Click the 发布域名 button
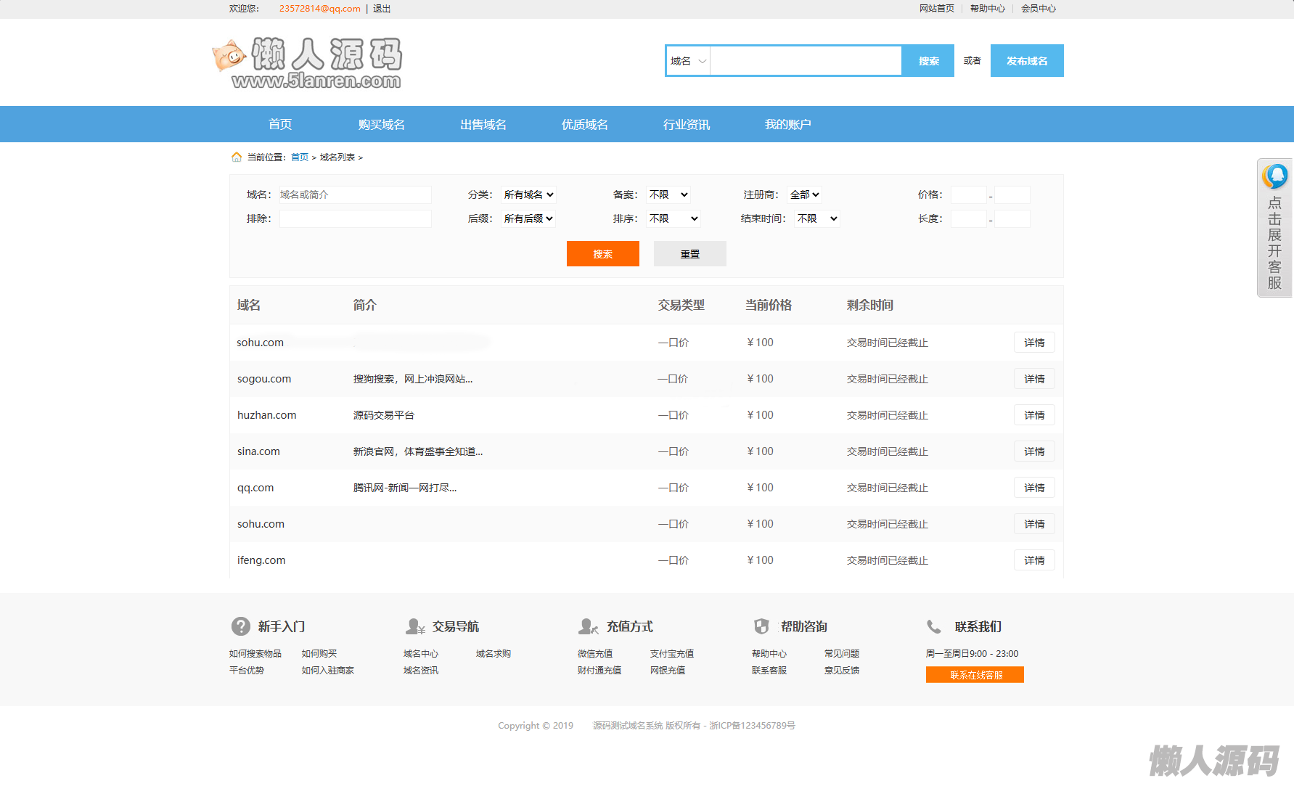 coord(1026,61)
